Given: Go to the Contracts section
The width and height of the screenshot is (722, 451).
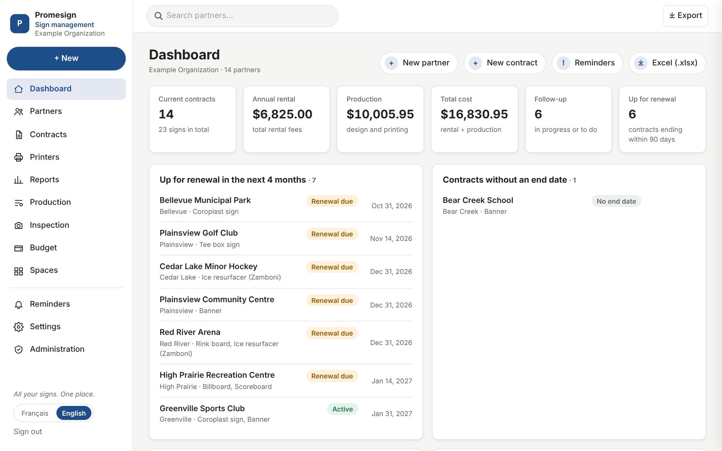Looking at the screenshot, I should tap(66, 135).
